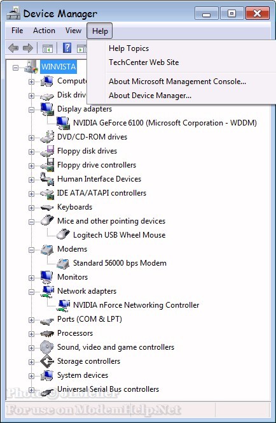Viewport: 276px width, 423px height.
Task: Click the Logitech USB Wheel Mouse icon
Action: (63, 234)
